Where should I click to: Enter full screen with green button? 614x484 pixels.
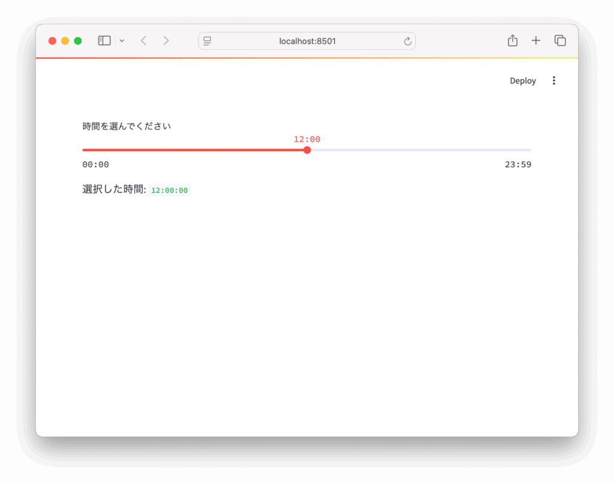[78, 41]
